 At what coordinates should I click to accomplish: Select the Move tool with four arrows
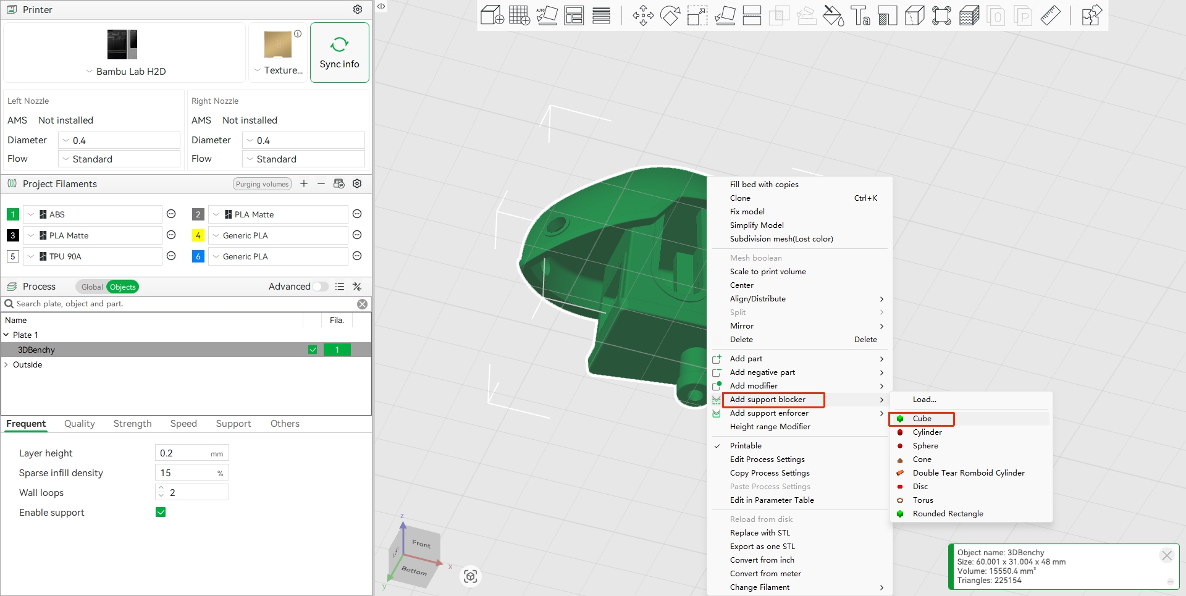point(643,15)
